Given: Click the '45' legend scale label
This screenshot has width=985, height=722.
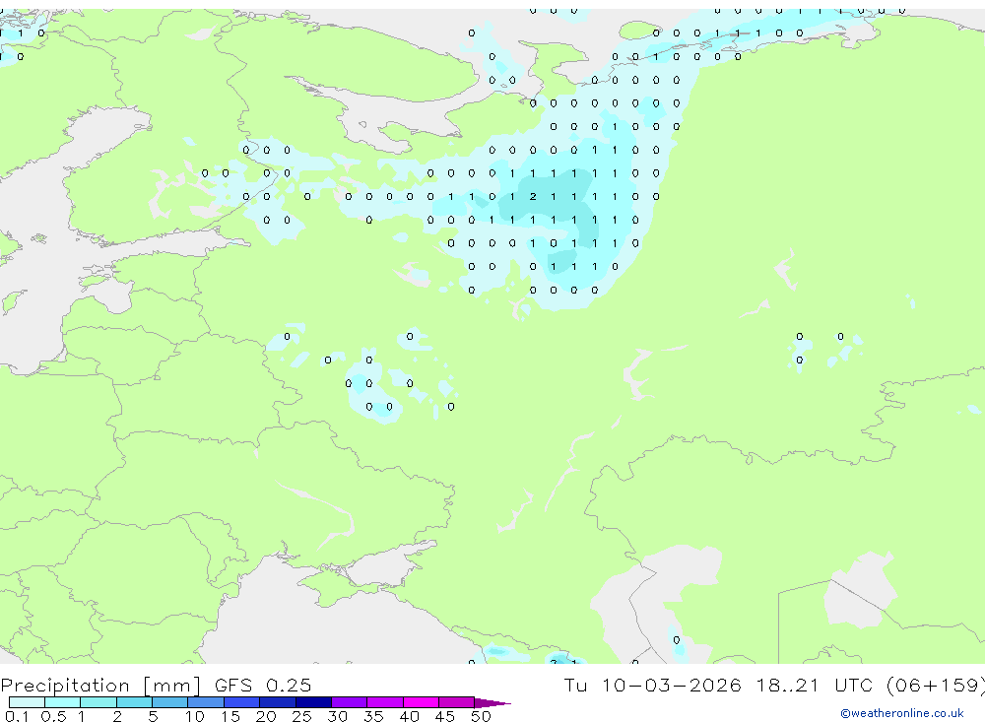Looking at the screenshot, I should pos(445,716).
